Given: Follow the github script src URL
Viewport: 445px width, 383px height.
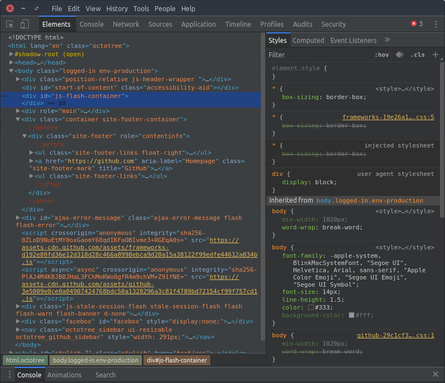Looking at the screenshot, I should [x=140, y=288].
